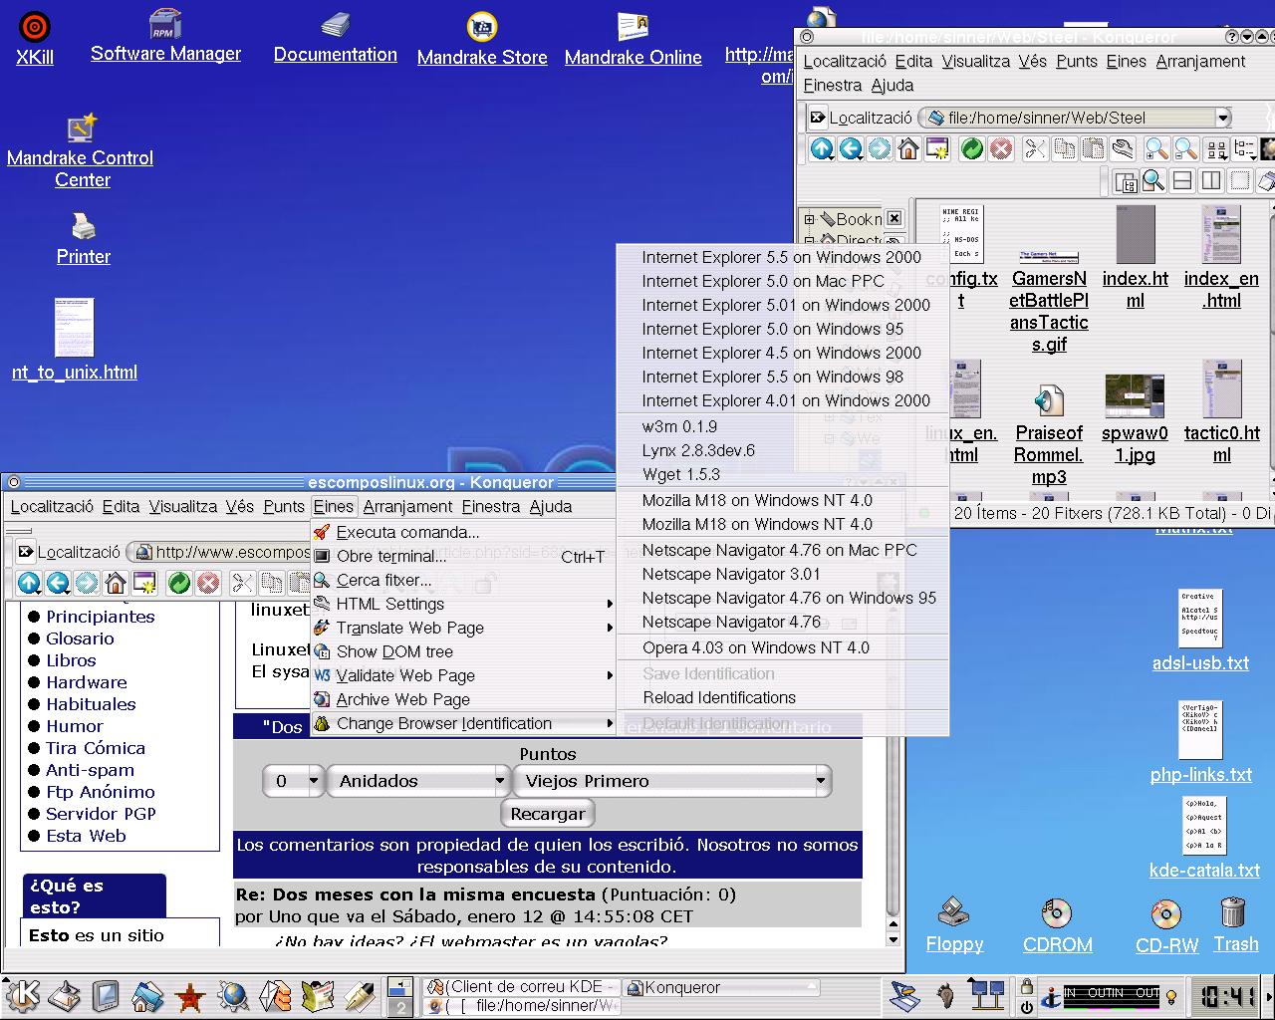Follow the 'Tira Cómica' sidebar link

[96, 748]
